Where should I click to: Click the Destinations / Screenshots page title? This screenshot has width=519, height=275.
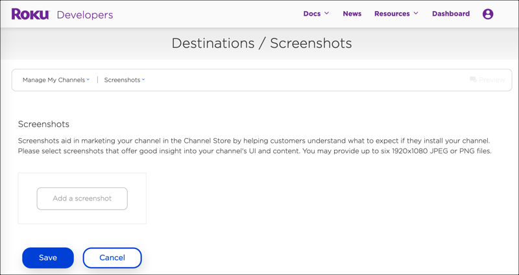click(x=261, y=43)
